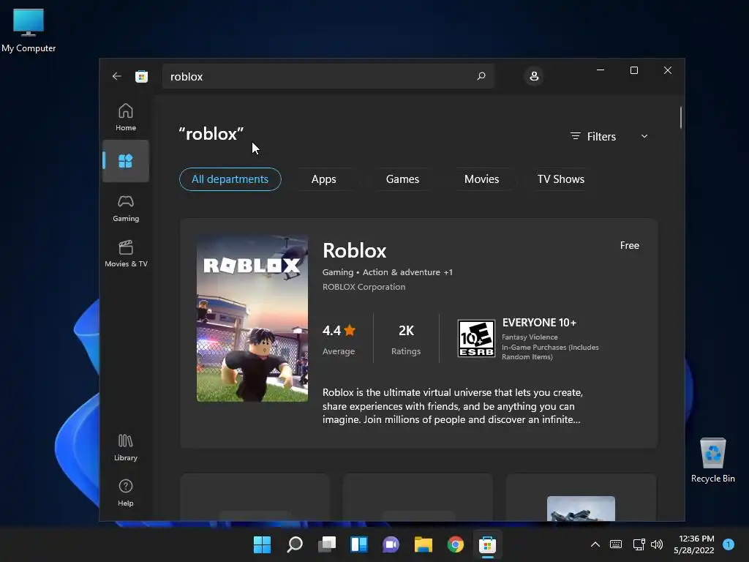Close the Microsoft Store window
This screenshot has width=749, height=562.
click(667, 70)
